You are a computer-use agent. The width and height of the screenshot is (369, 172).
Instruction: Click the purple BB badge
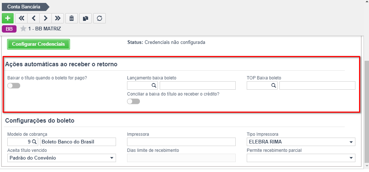[x=9, y=29]
